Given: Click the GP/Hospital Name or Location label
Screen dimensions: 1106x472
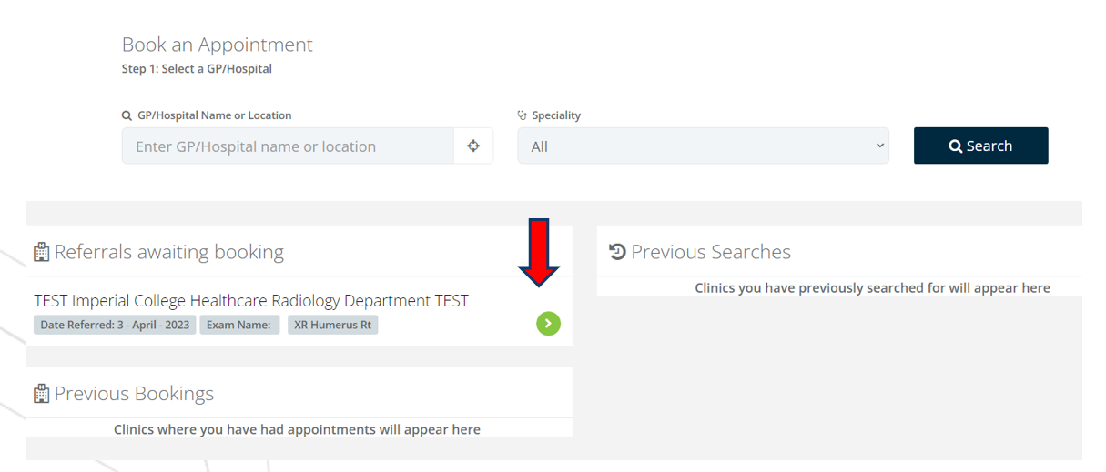Looking at the screenshot, I should pyautogui.click(x=214, y=115).
